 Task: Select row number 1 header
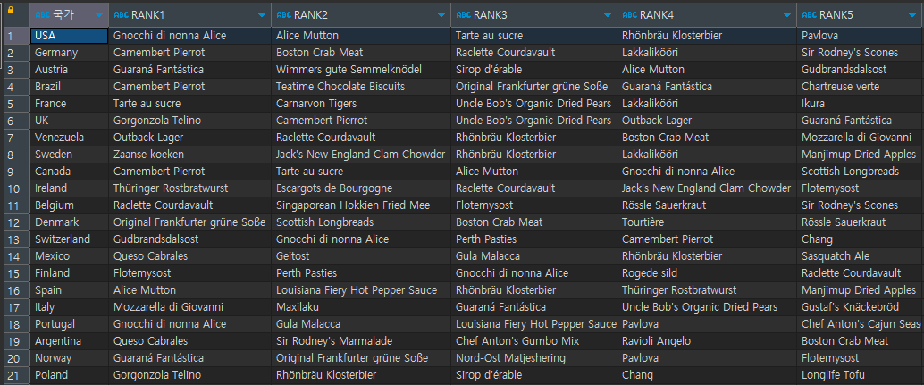(14, 36)
